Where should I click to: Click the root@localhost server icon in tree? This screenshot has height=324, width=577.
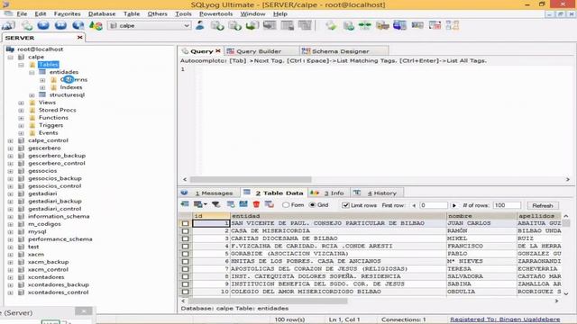click(10, 49)
